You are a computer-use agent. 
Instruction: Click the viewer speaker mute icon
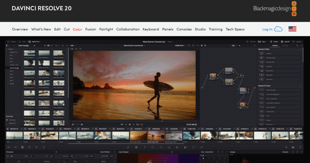[x=82, y=124]
